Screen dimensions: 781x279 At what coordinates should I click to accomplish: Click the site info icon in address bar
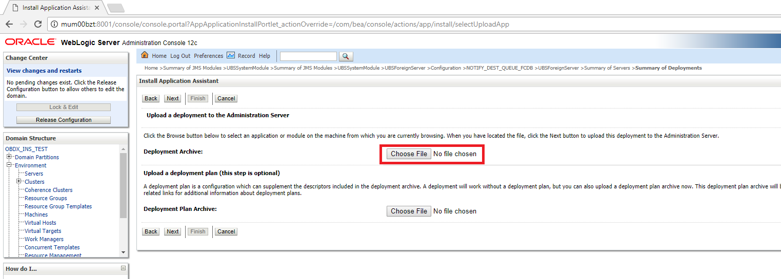(x=54, y=24)
